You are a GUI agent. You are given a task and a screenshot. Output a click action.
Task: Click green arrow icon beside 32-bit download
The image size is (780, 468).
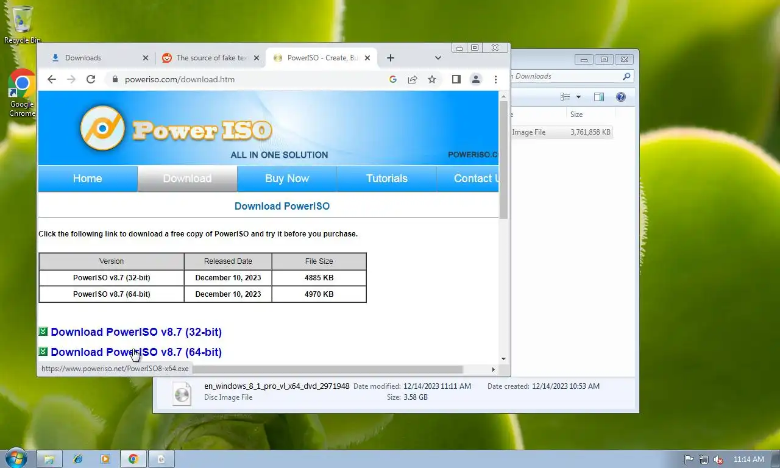tap(43, 331)
